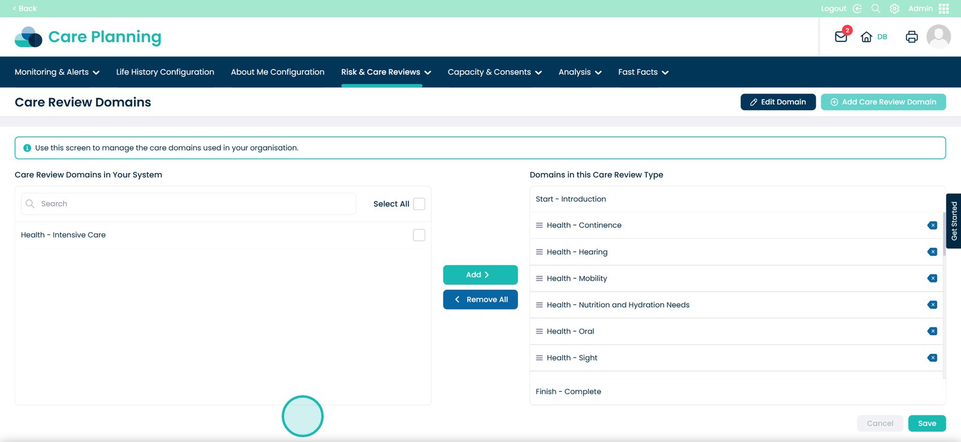Open the app grid icon beside Admin
961x442 pixels.
[x=944, y=8]
